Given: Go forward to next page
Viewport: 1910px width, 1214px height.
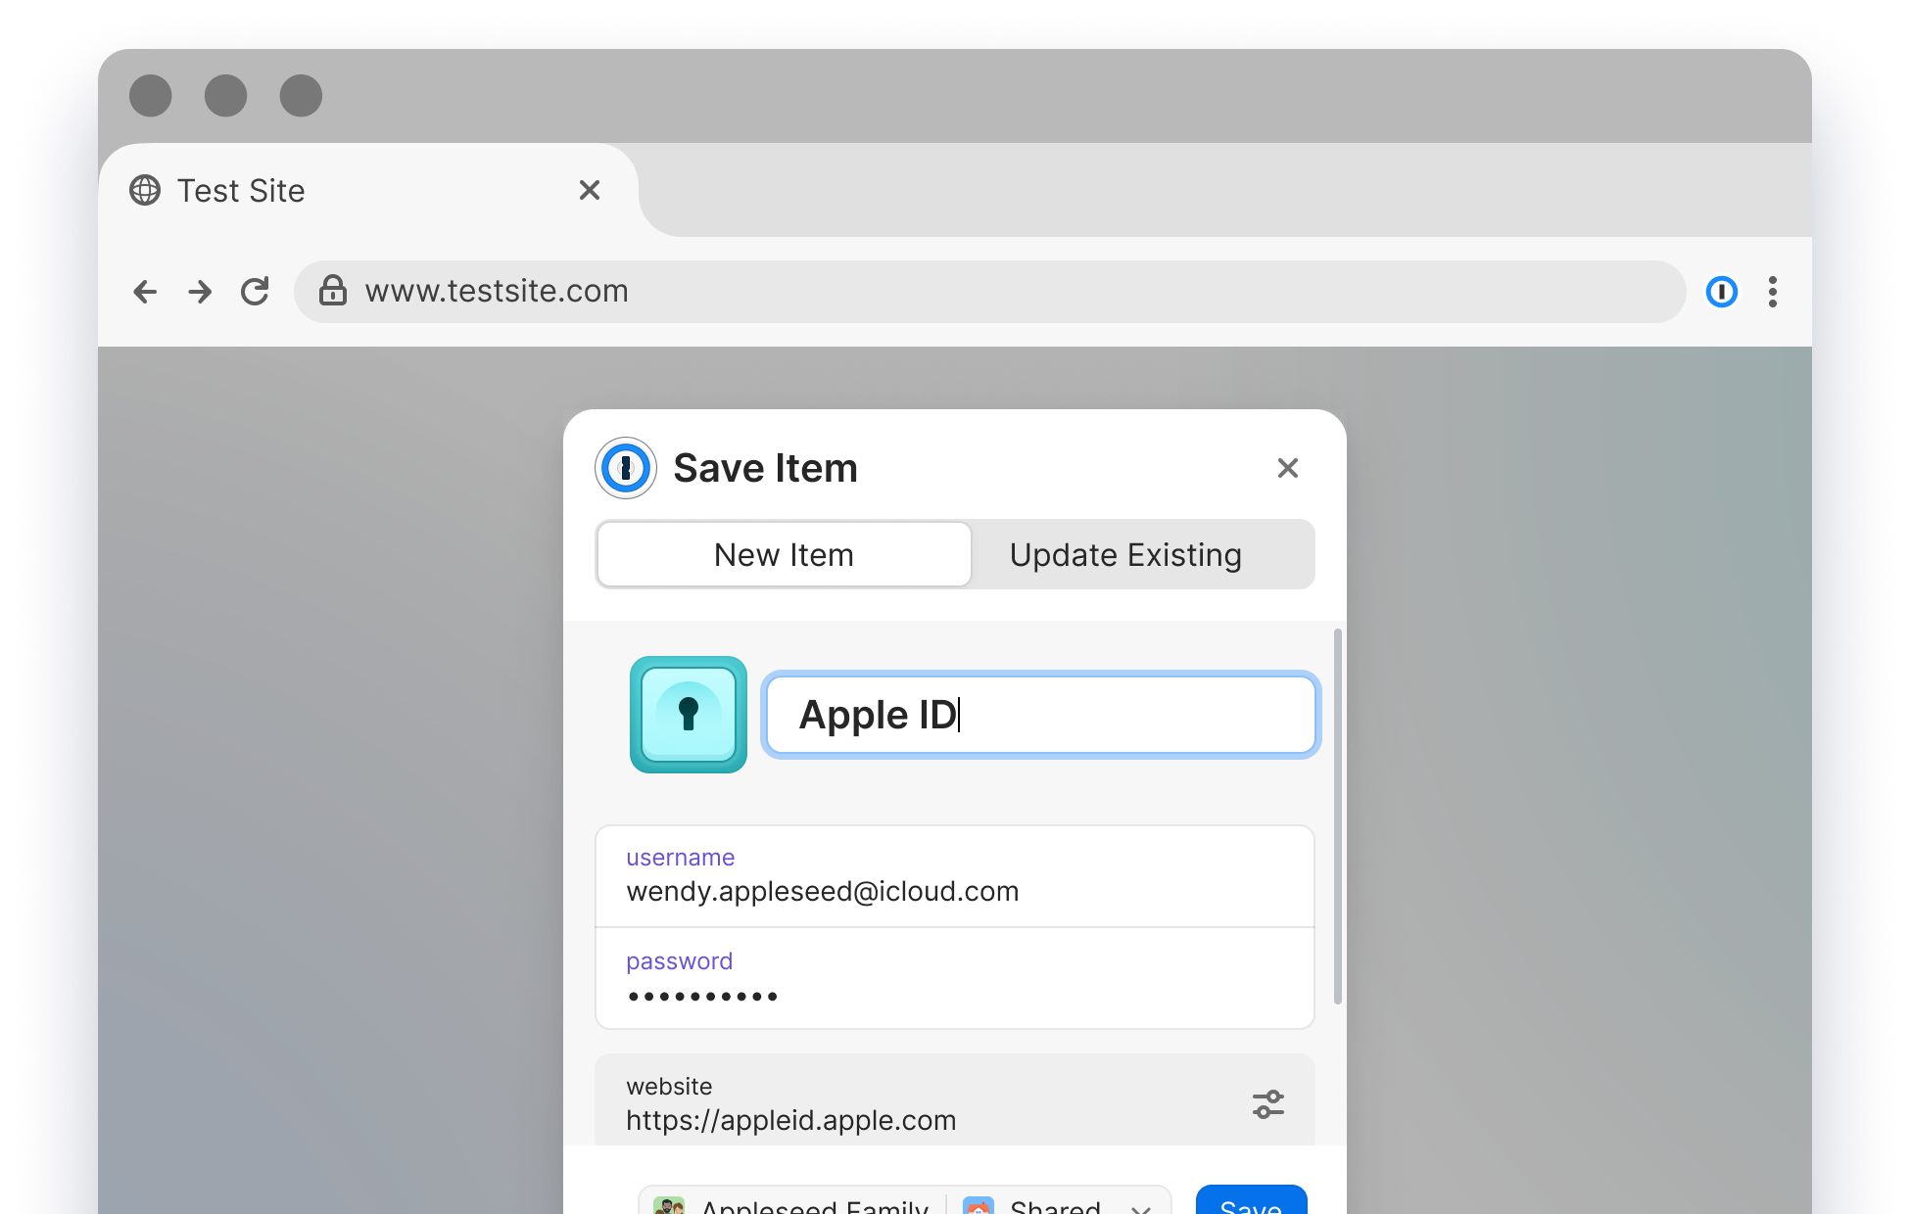Looking at the screenshot, I should pos(200,292).
